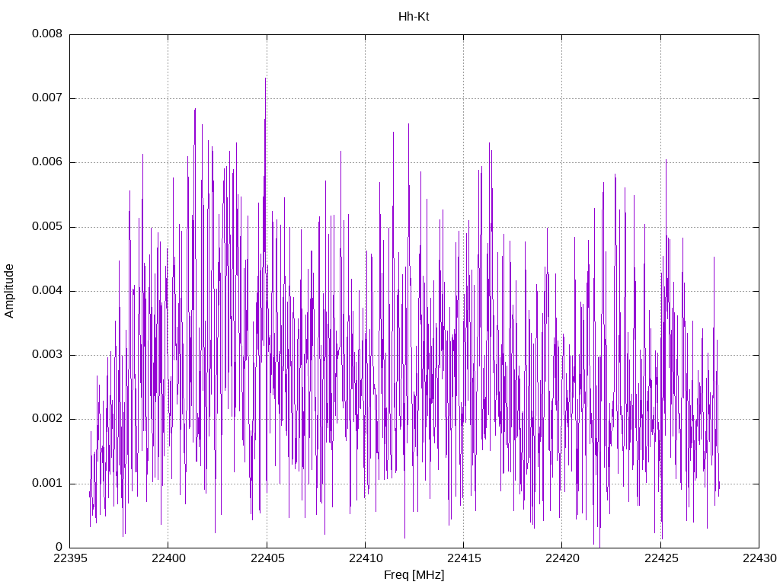Click the 0.007 y-axis tick label
The height and width of the screenshot is (585, 780).
(x=47, y=98)
